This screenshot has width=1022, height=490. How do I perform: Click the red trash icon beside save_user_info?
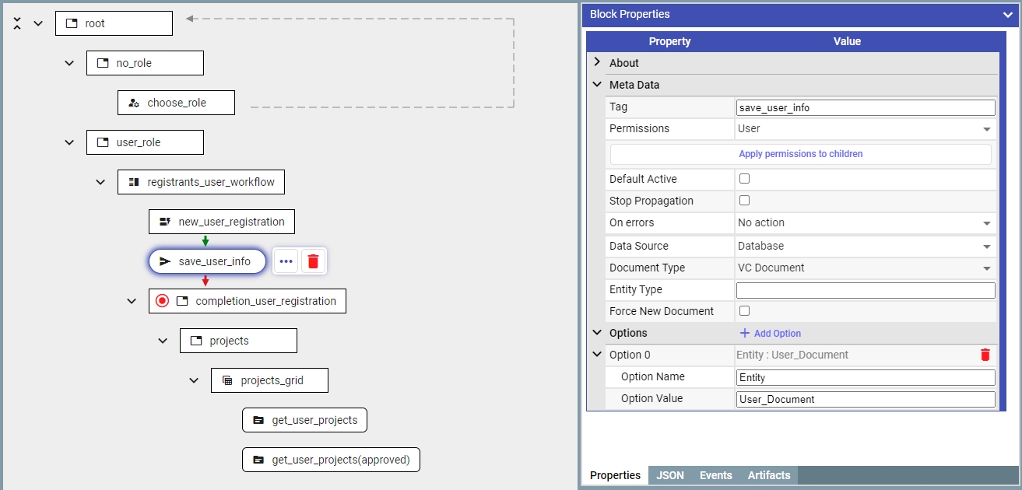click(313, 262)
